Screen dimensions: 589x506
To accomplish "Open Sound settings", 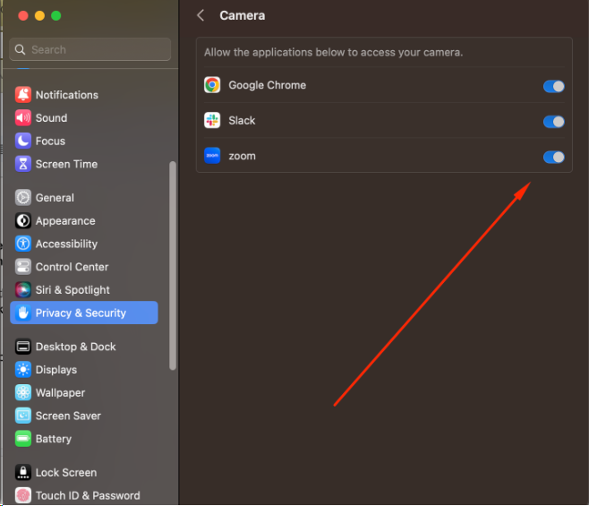I will 84,117.
